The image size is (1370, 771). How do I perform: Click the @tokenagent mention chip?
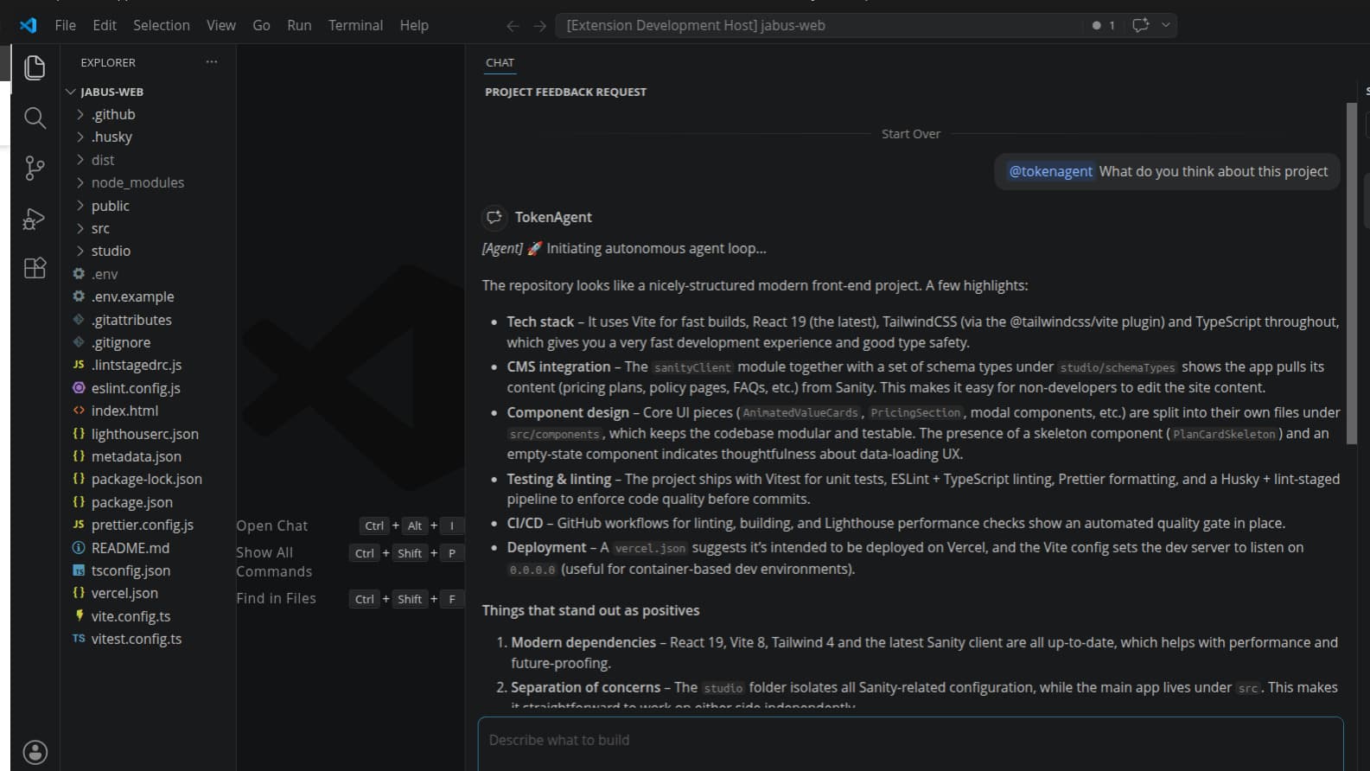point(1050,171)
